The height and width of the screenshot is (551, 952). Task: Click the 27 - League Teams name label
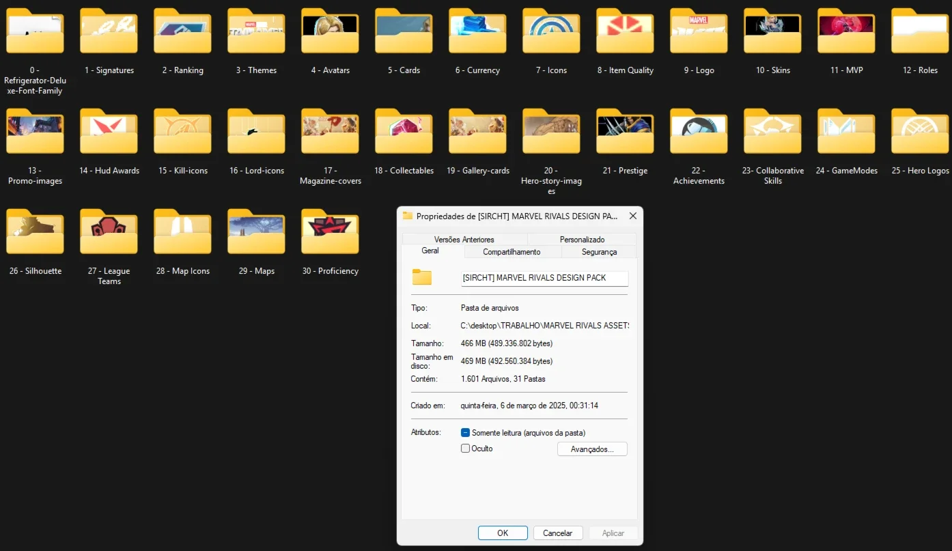[109, 276]
